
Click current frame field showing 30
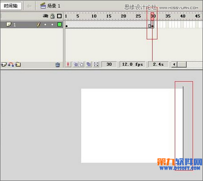click(x=109, y=64)
